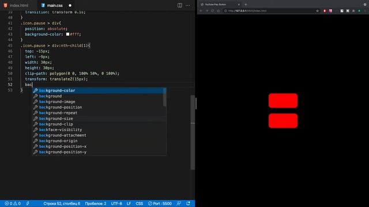369x207 pixels.
Task: Click the top red rectangle in preview
Action: [x=283, y=101]
